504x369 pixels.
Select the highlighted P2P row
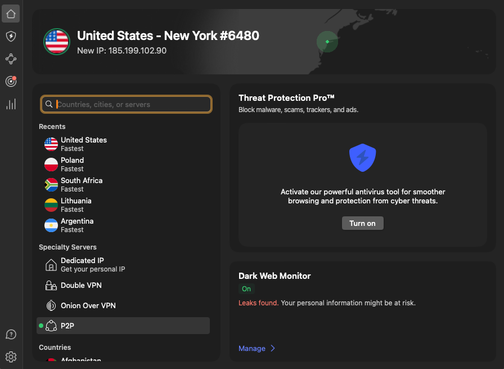pyautogui.click(x=123, y=326)
